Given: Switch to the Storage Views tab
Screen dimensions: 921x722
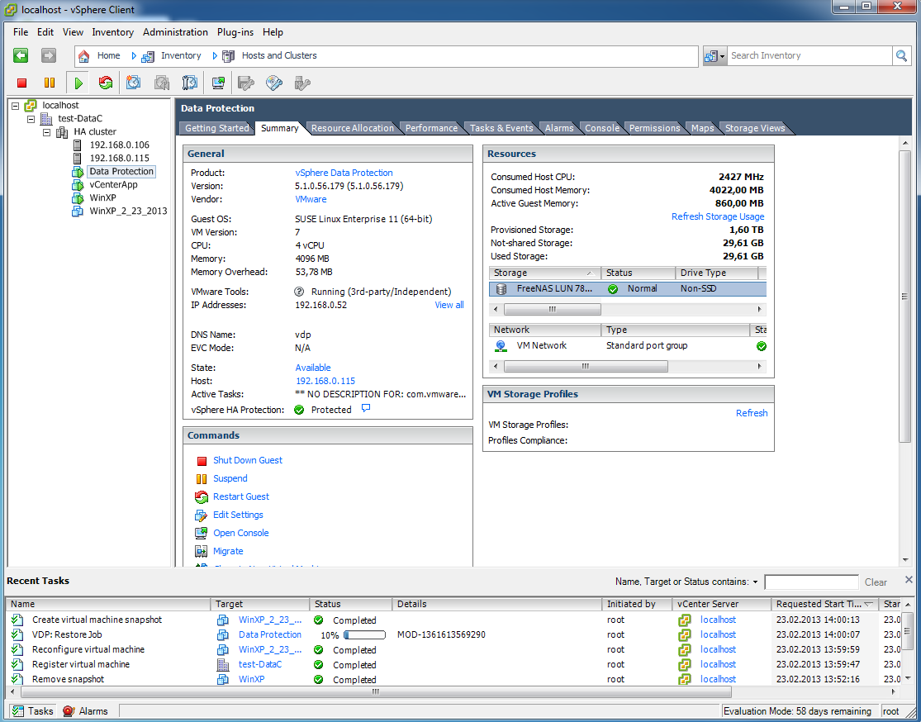Looking at the screenshot, I should [x=755, y=128].
